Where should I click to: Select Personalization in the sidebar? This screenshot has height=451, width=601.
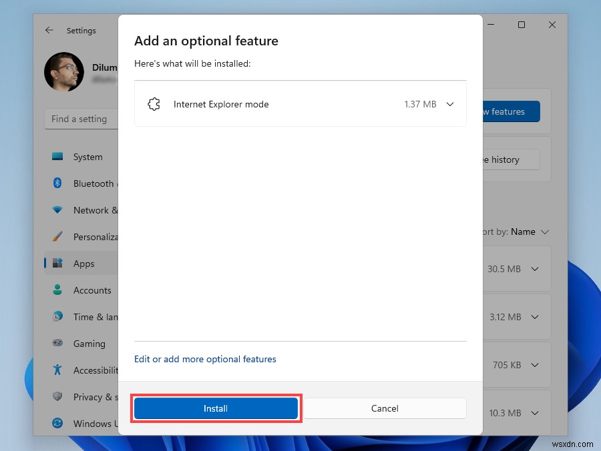tap(57, 237)
